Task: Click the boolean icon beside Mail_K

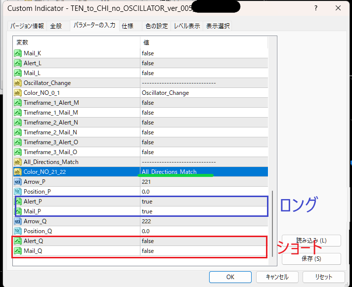Action: click(x=18, y=53)
